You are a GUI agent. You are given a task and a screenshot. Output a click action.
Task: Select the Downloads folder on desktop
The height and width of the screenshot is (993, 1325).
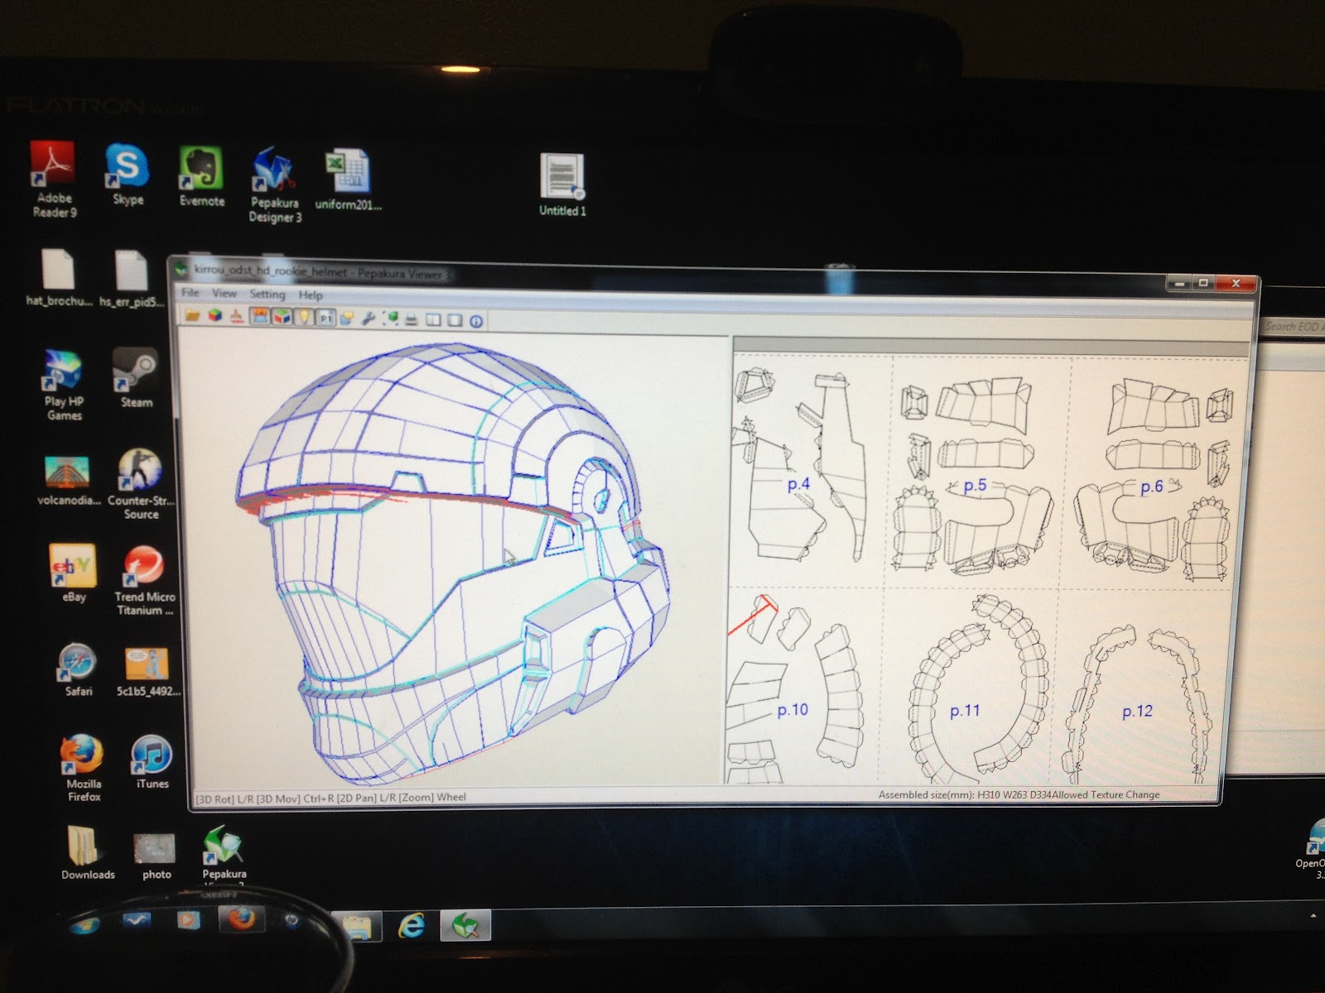click(x=87, y=852)
